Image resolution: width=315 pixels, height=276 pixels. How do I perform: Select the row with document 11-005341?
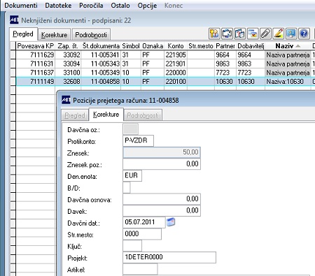163,55
